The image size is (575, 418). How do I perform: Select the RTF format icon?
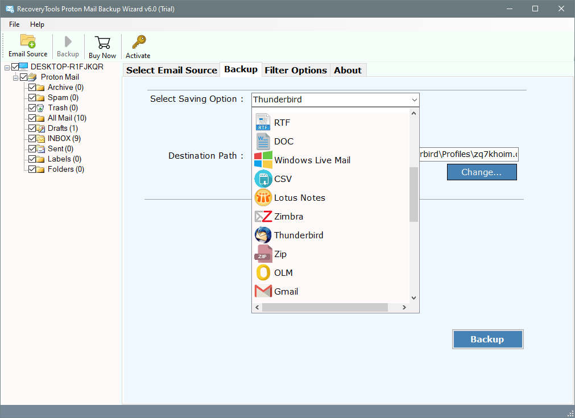click(263, 122)
